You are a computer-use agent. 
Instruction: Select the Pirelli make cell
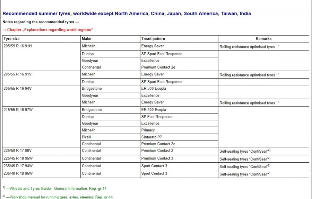87,137
